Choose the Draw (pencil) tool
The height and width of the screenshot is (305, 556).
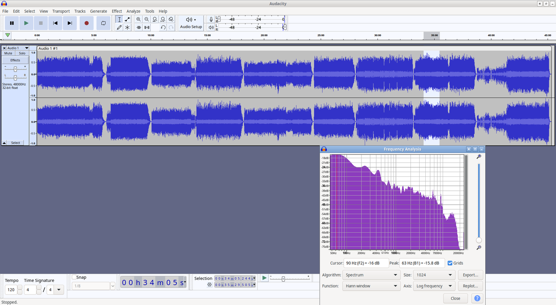pyautogui.click(x=119, y=27)
